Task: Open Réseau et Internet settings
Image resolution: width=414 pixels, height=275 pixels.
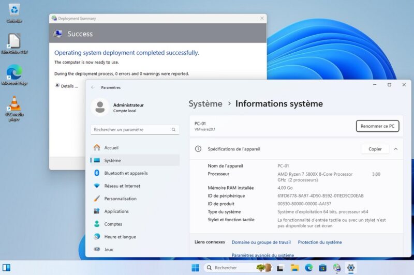Action: point(122,186)
